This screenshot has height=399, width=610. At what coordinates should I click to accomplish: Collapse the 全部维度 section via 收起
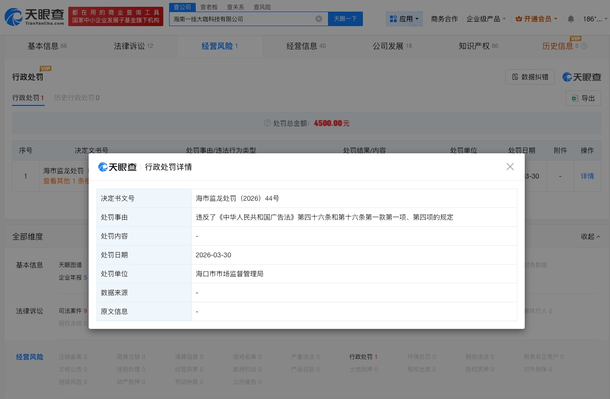[x=591, y=236]
